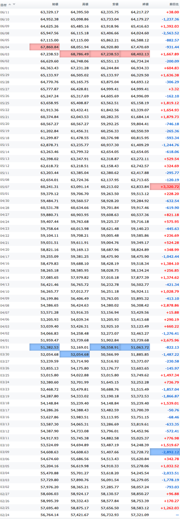Select the change value -1,237.36

click(x=170, y=19)
